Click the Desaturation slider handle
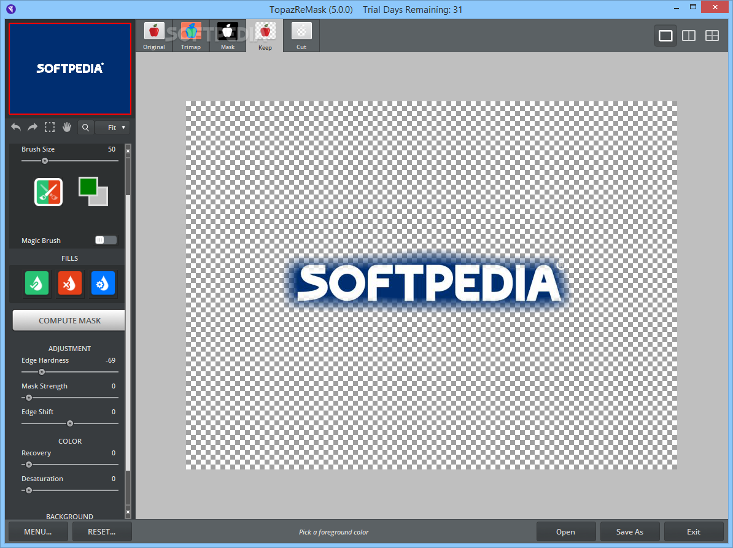 click(29, 490)
